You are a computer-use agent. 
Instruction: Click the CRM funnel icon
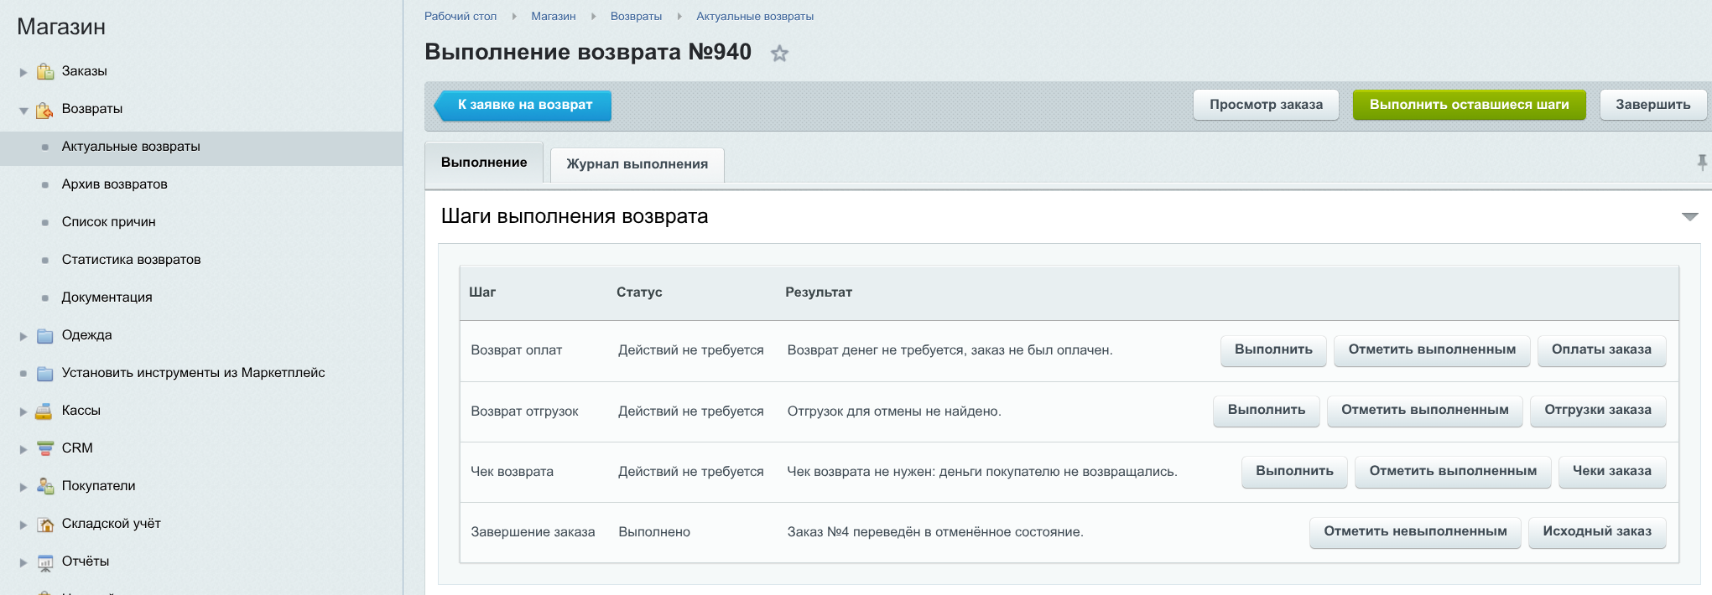point(45,448)
